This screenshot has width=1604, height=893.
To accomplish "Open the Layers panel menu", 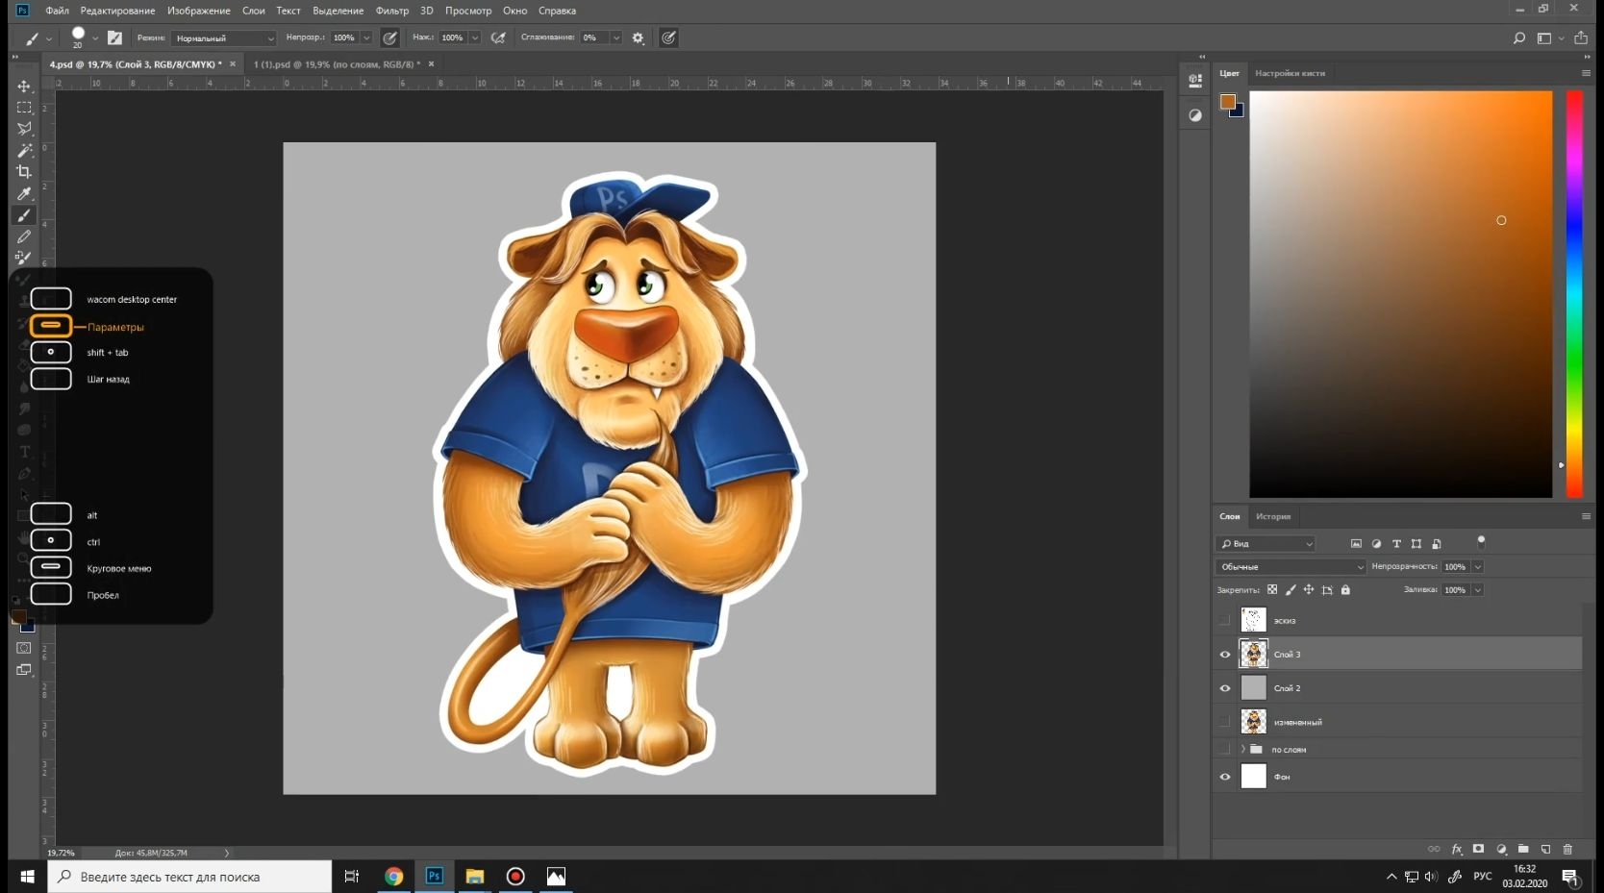I will (1586, 516).
